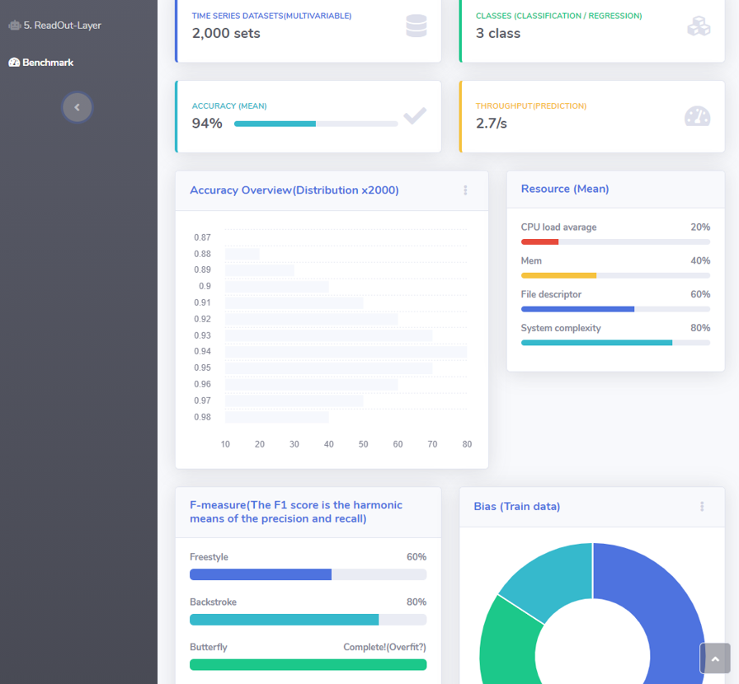This screenshot has width=739, height=684.
Task: Open the 5. ReadOut-Layer sidebar item
Action: [55, 26]
